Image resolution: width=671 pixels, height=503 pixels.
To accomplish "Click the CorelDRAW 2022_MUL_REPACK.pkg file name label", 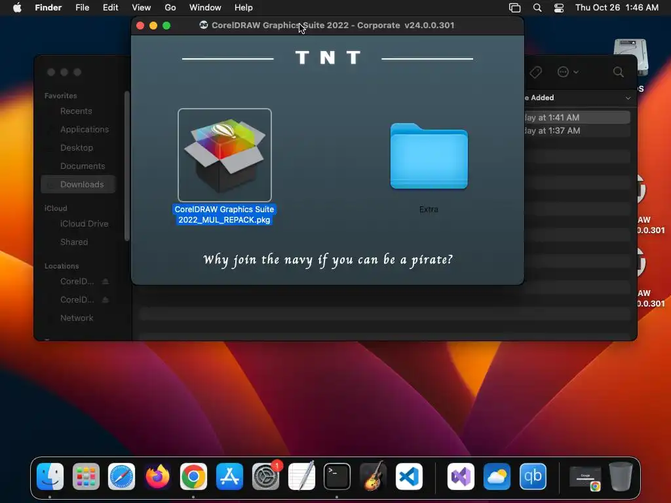I will 224,214.
